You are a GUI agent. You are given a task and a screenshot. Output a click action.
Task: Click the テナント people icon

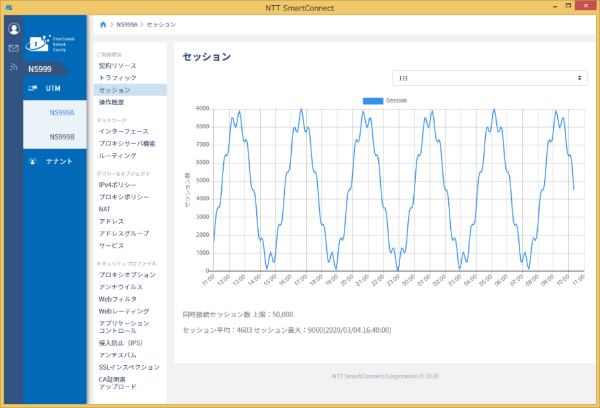(x=33, y=161)
